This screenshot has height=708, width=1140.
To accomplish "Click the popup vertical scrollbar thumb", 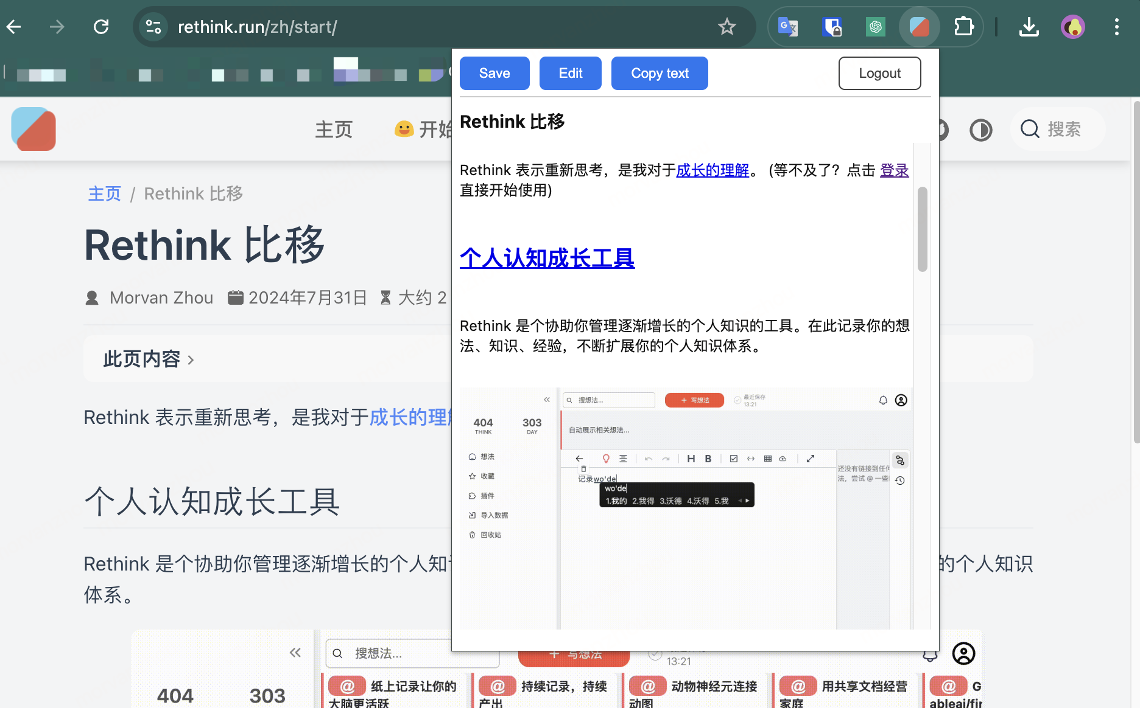I will point(923,229).
